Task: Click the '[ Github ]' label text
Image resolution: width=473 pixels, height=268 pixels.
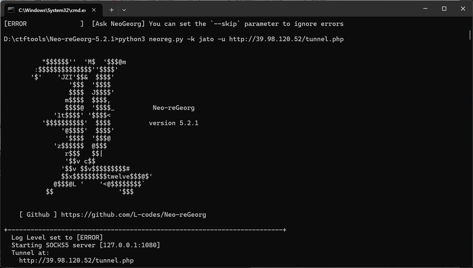Action: pos(38,215)
